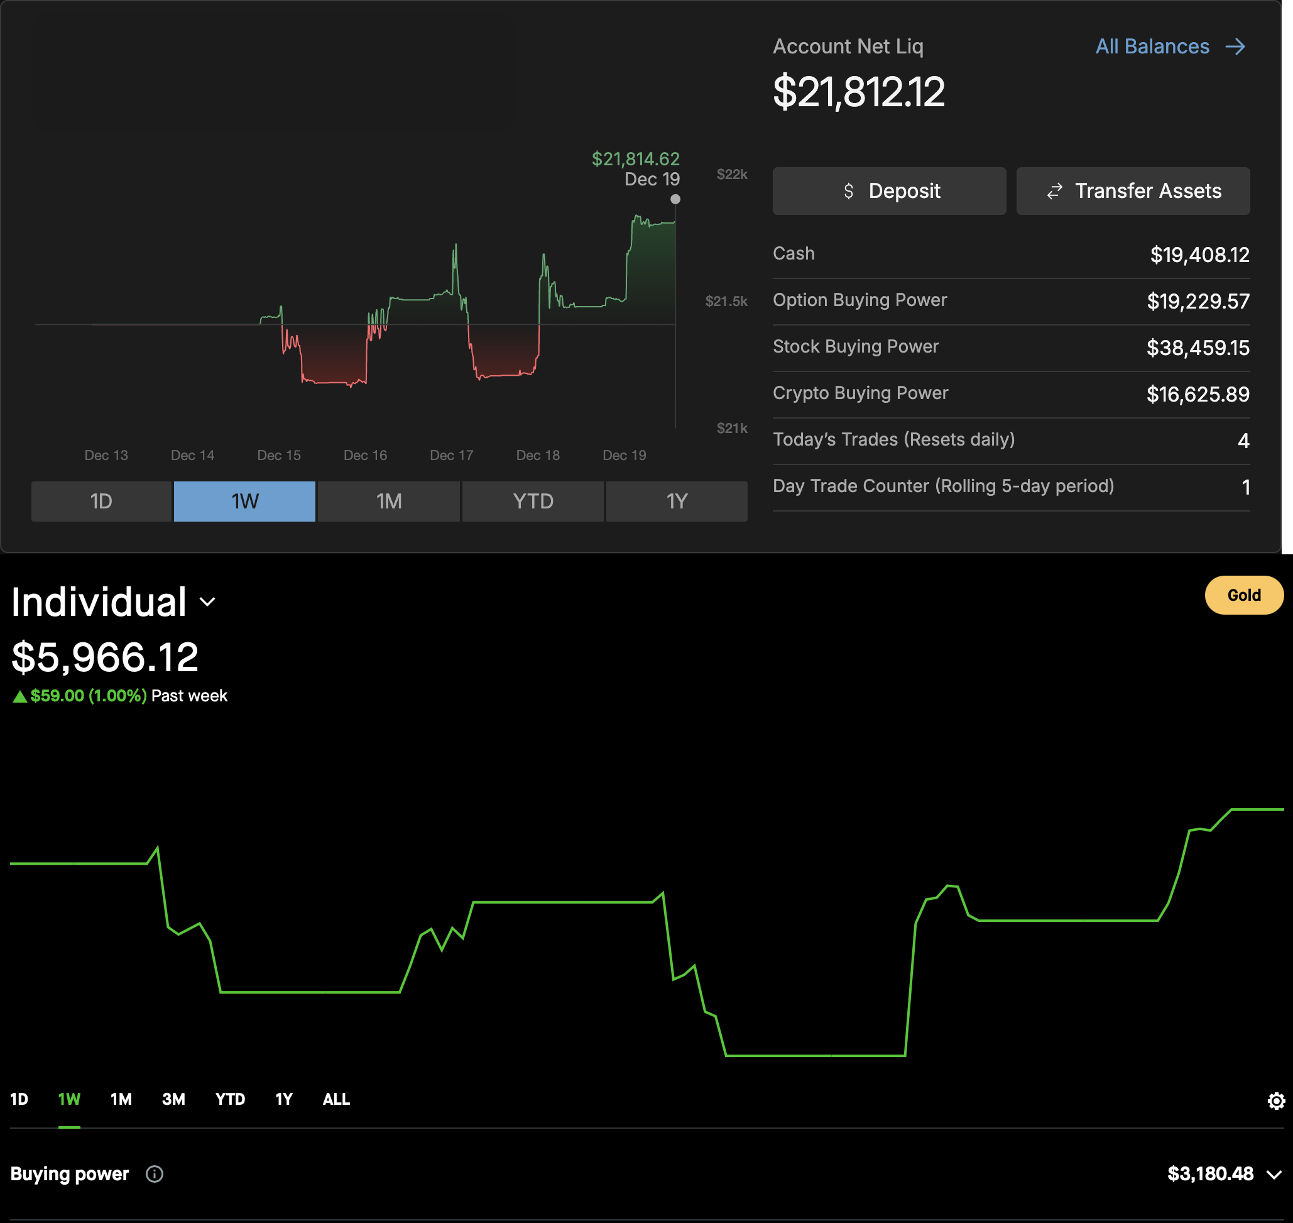Image resolution: width=1293 pixels, height=1223 pixels.
Task: Select the highlighted 1W range button
Action: (x=244, y=502)
